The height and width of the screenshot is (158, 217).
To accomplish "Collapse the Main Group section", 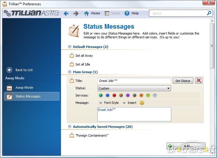I will coord(69,72).
